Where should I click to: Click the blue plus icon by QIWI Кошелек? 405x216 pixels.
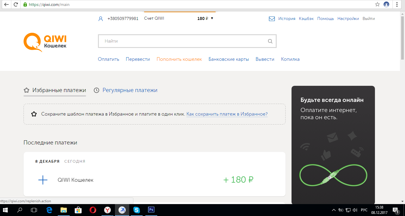pyautogui.click(x=43, y=180)
